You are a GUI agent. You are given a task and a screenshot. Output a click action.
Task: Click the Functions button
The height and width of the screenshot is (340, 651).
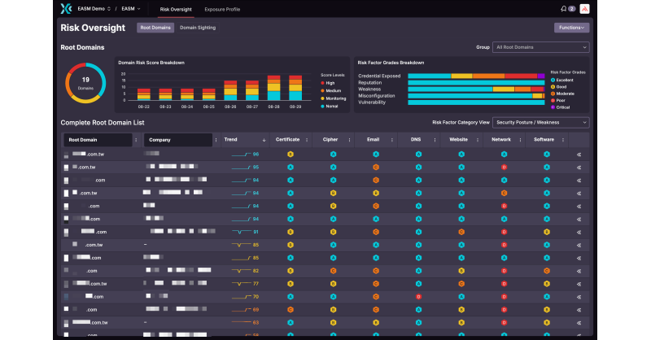(571, 28)
